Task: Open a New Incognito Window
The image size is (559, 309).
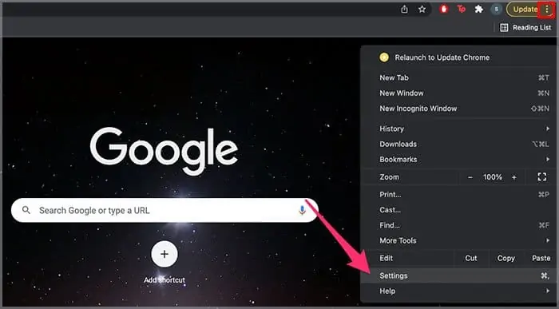Action: click(459, 109)
